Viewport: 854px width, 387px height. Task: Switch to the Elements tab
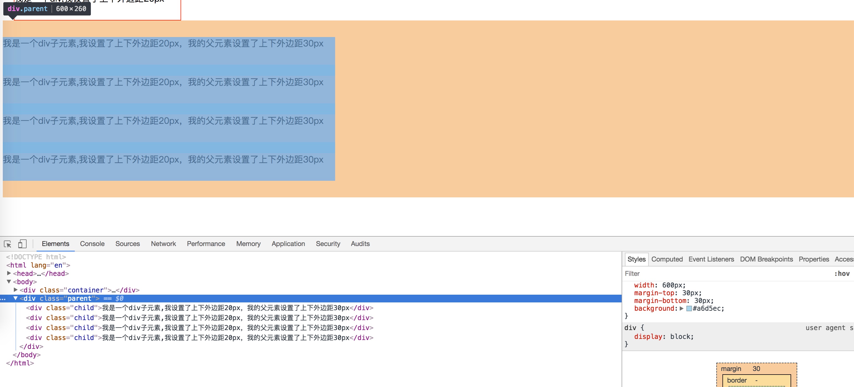point(55,244)
